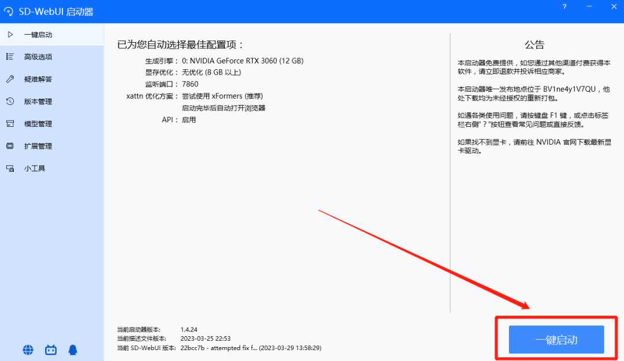Click the SD-WebUI 启动器 window title
This screenshot has width=624, height=361.
tap(55, 12)
